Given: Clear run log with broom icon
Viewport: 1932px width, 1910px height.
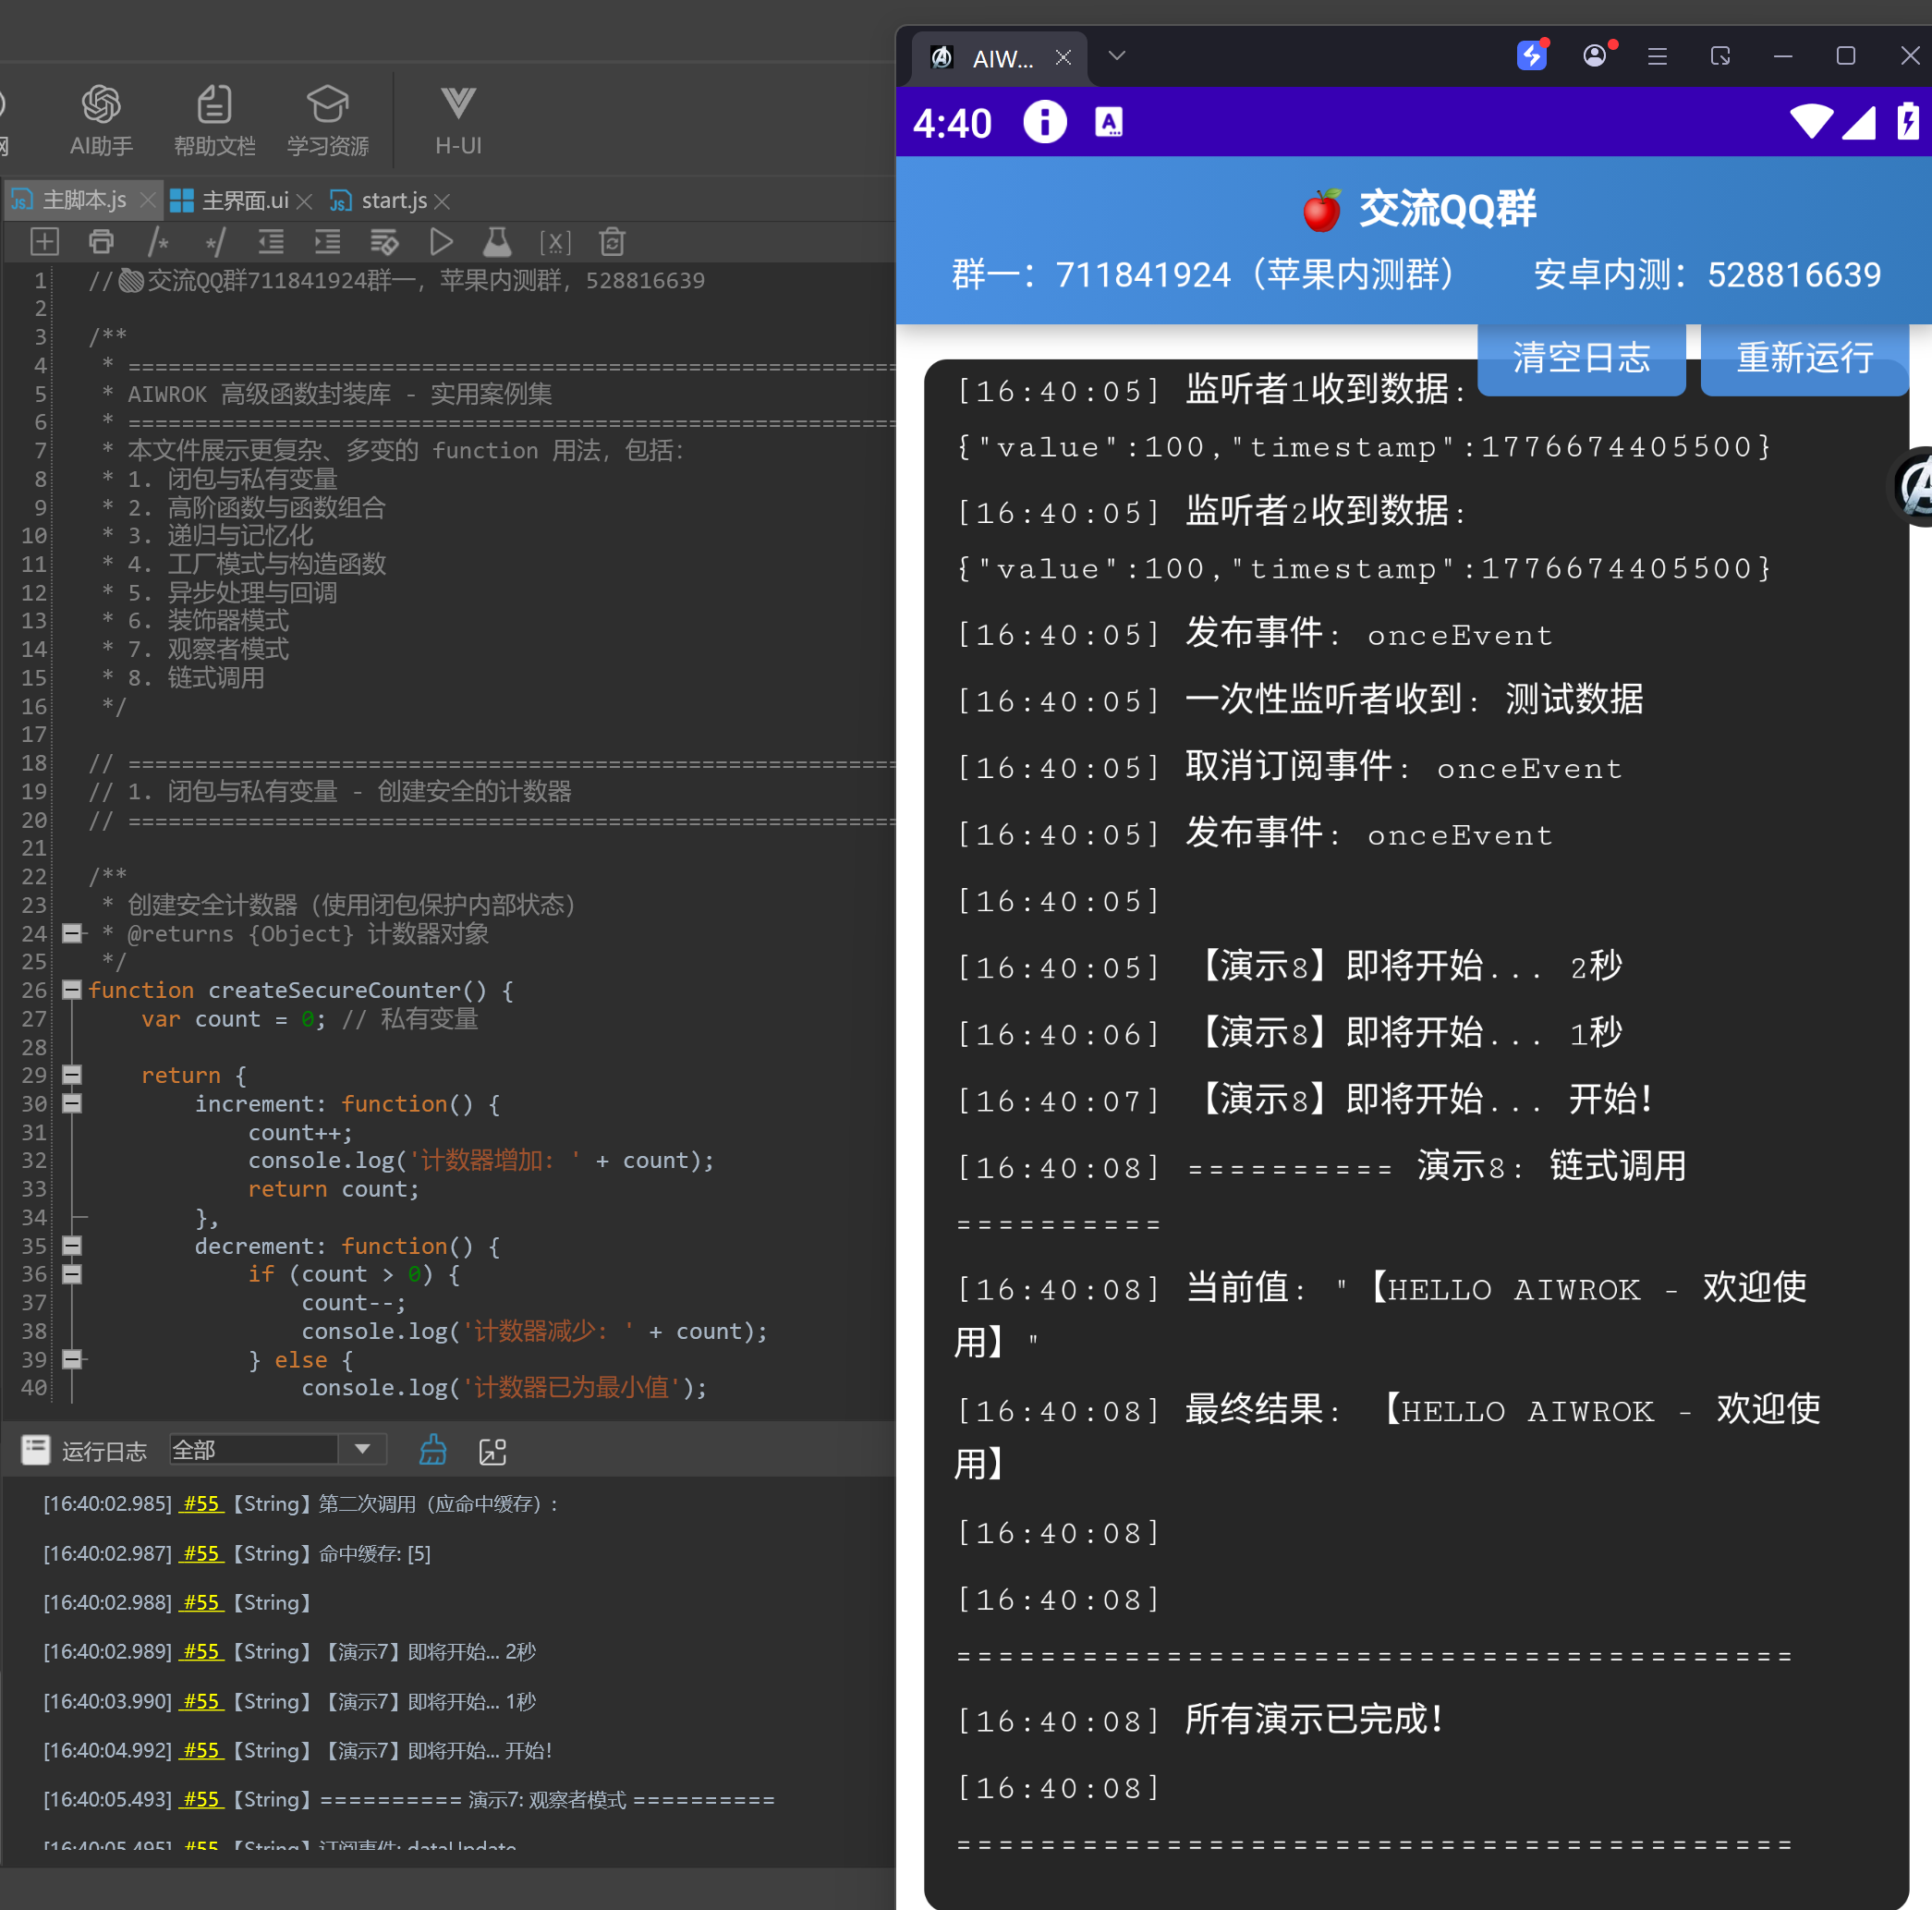Looking at the screenshot, I should click(433, 1450).
